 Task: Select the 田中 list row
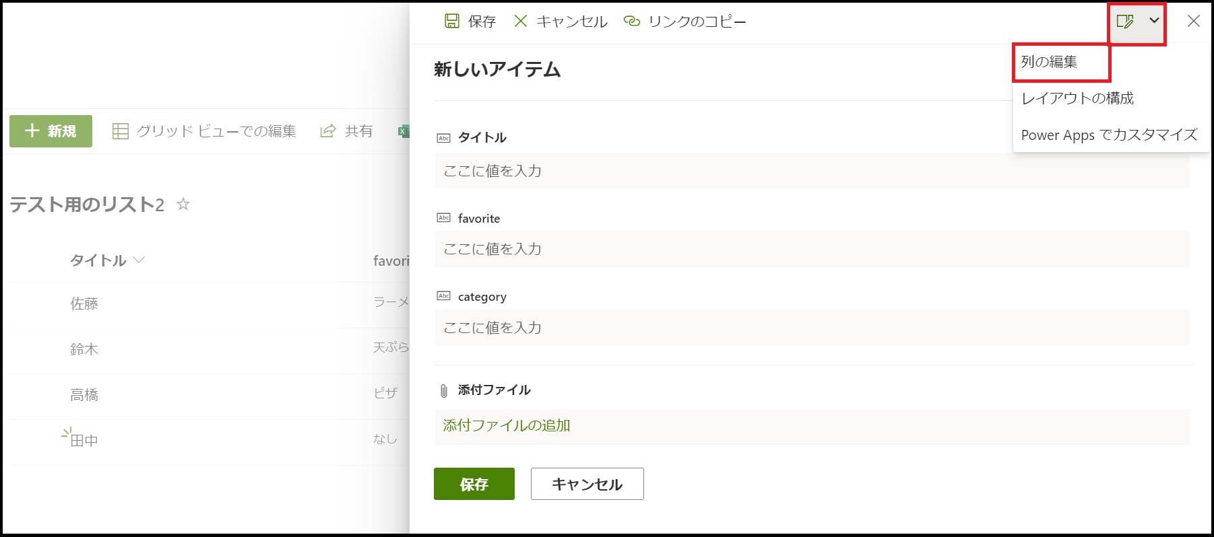point(209,441)
